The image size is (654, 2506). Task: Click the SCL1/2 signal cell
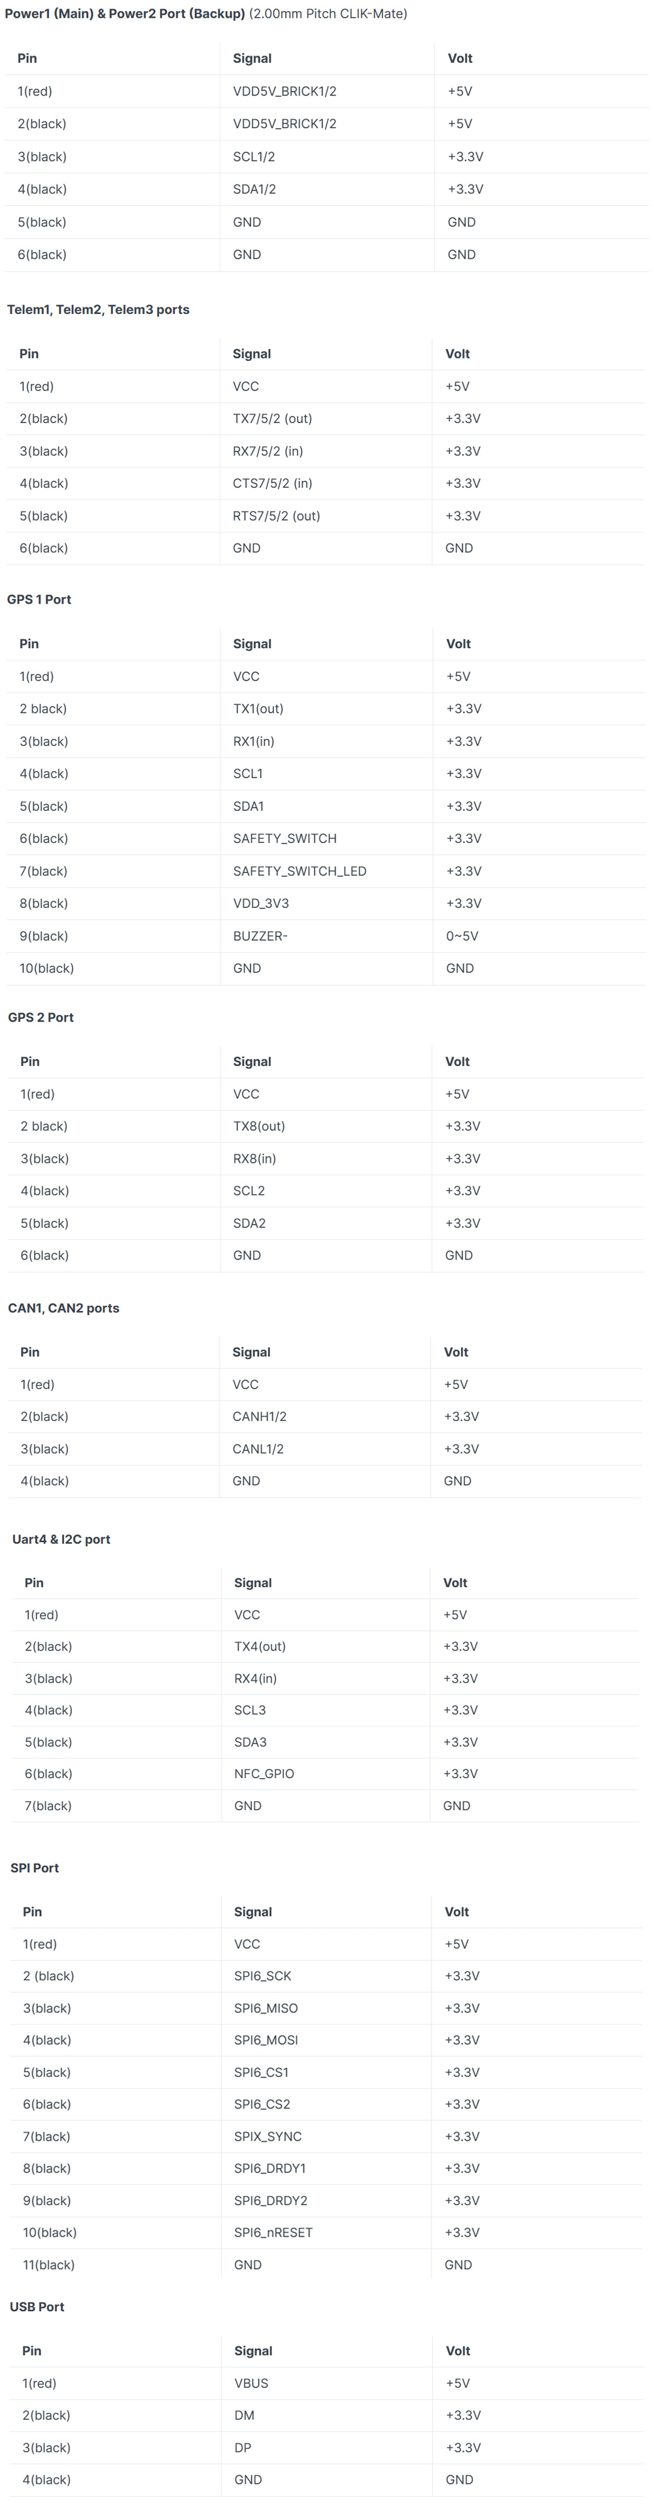click(254, 157)
